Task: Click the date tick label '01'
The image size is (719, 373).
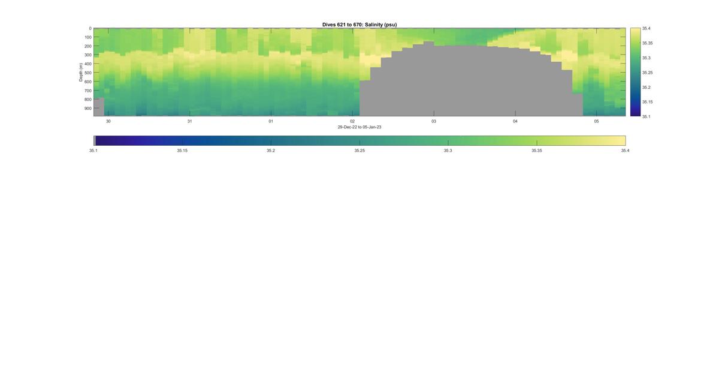Action: click(x=271, y=121)
